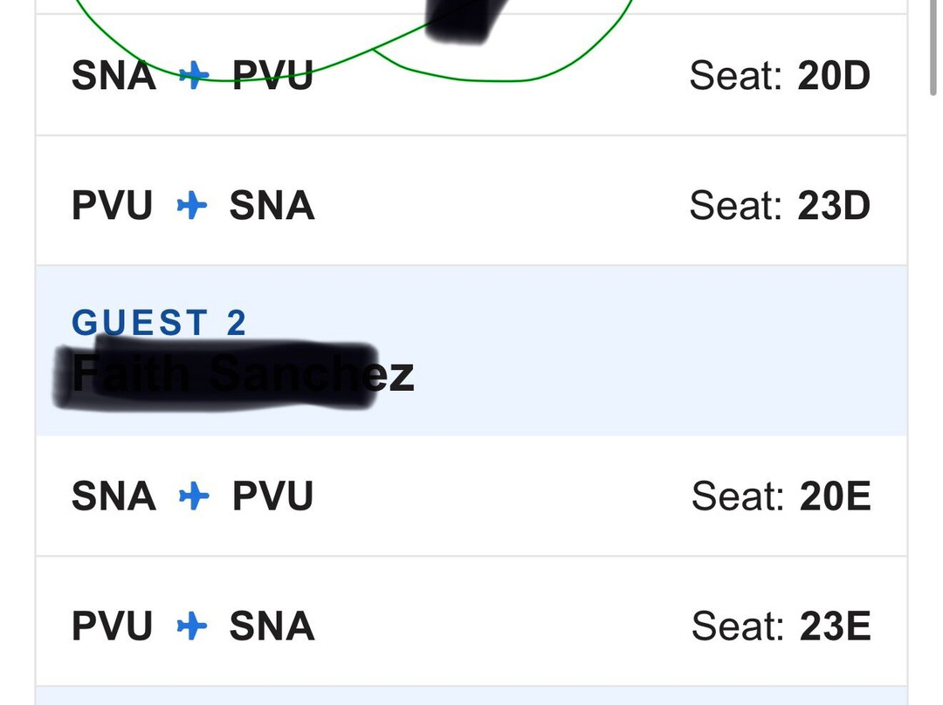Click the plane icon in the Seat 20D row
Viewport: 943px width, 705px height.
[193, 76]
